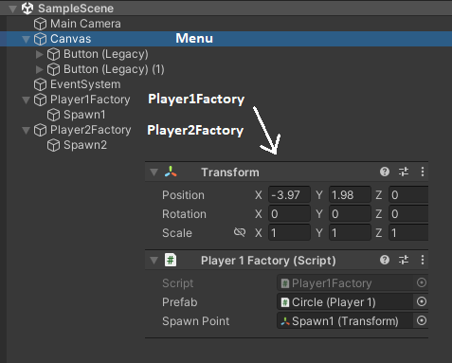Open Transform presets sliders icon
Viewport: 452px width, 363px height.
pyautogui.click(x=404, y=172)
